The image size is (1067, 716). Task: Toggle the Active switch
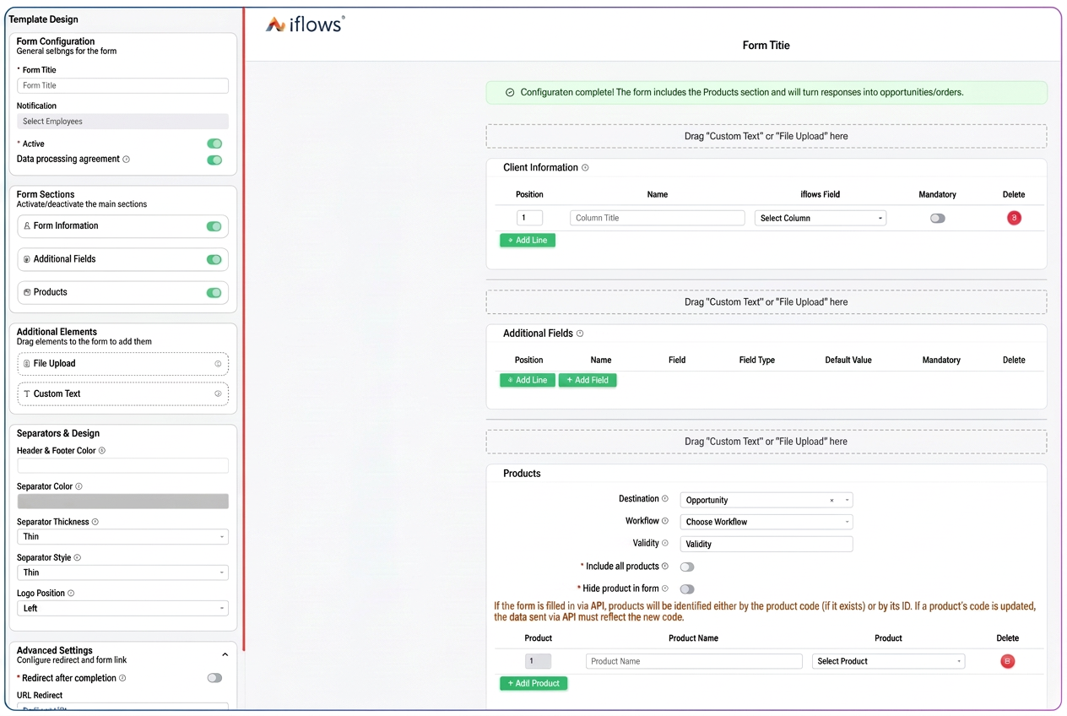click(x=214, y=144)
